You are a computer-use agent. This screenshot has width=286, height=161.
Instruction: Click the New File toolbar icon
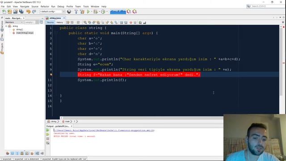4,12
